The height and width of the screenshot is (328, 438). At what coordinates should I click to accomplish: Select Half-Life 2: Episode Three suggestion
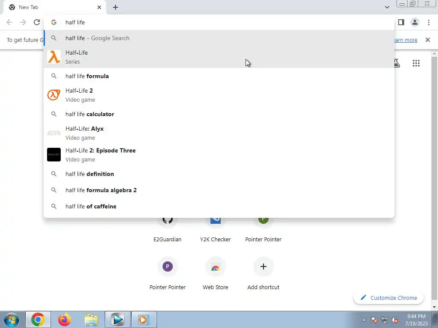point(219,155)
